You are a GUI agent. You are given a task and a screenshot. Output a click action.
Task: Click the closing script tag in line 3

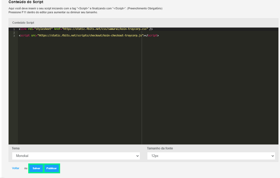152,35
